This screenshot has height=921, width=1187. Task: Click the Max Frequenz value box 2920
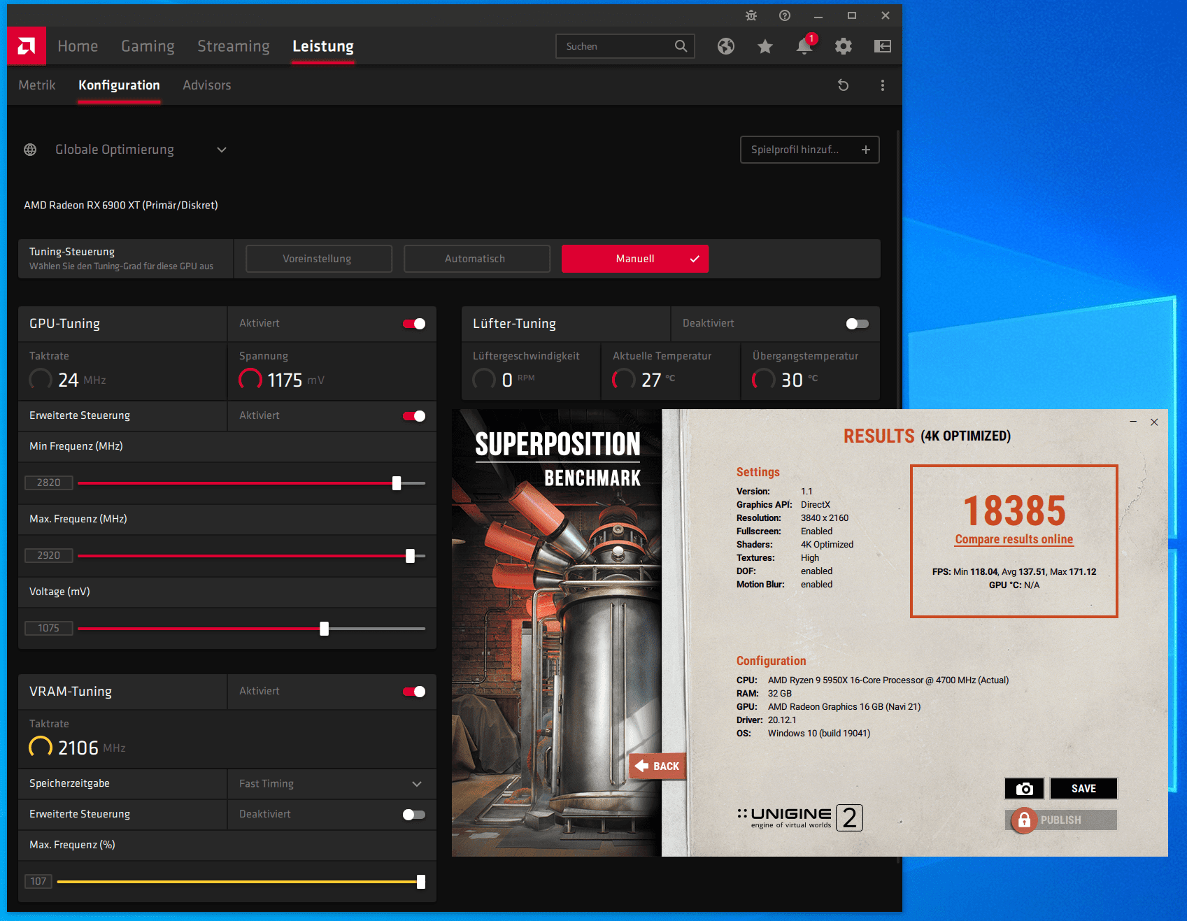49,555
